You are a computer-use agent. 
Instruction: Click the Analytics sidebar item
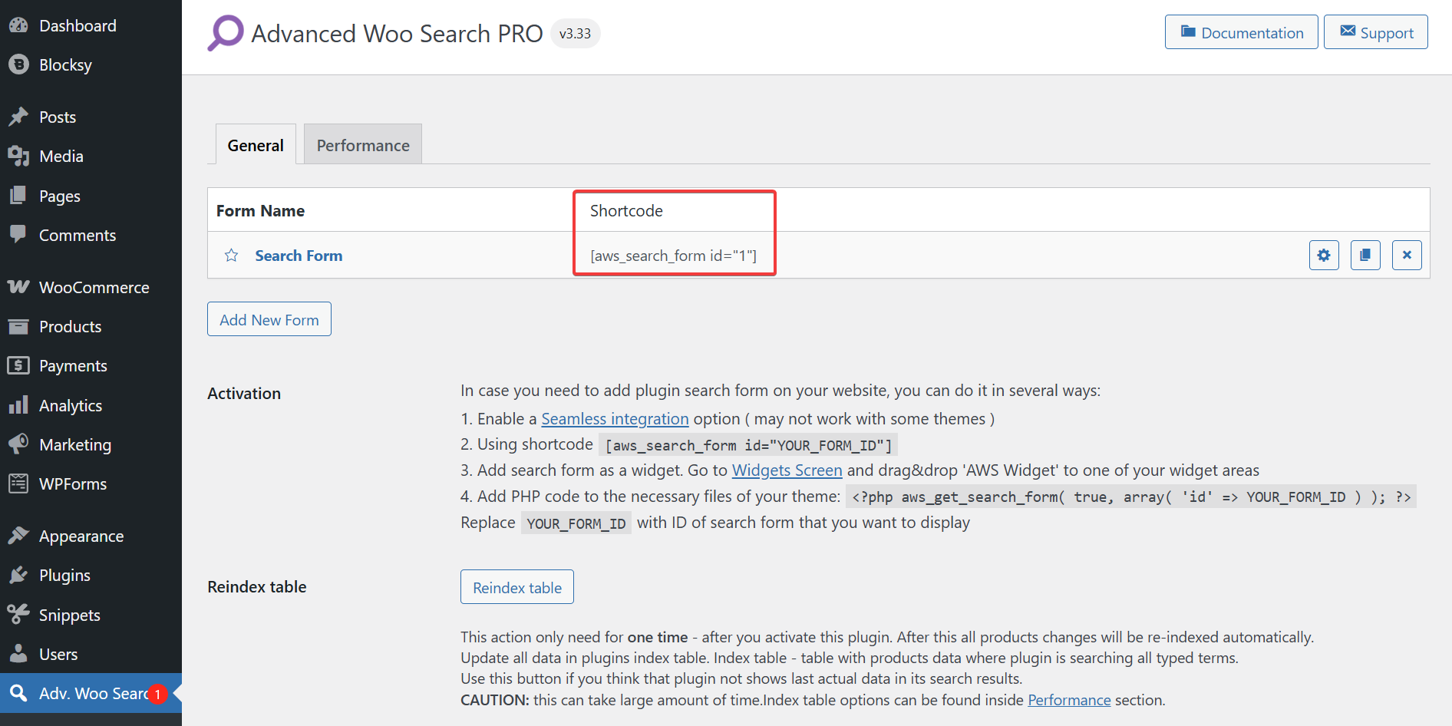pyautogui.click(x=71, y=406)
